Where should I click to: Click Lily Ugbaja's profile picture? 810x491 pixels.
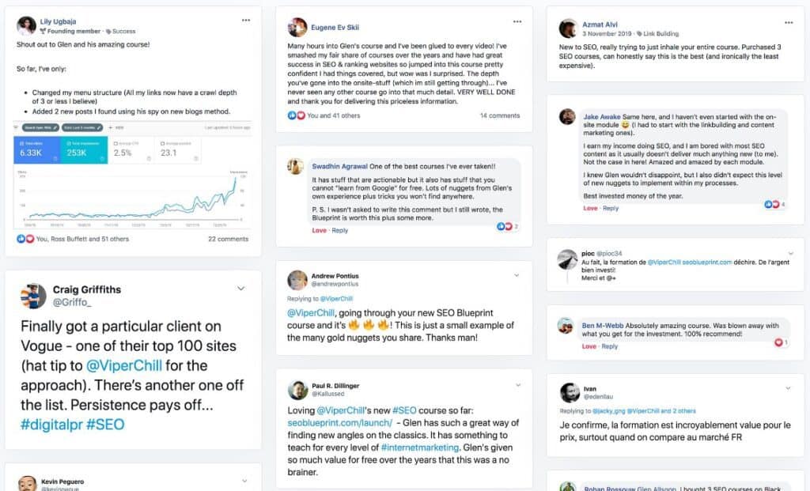coord(26,24)
